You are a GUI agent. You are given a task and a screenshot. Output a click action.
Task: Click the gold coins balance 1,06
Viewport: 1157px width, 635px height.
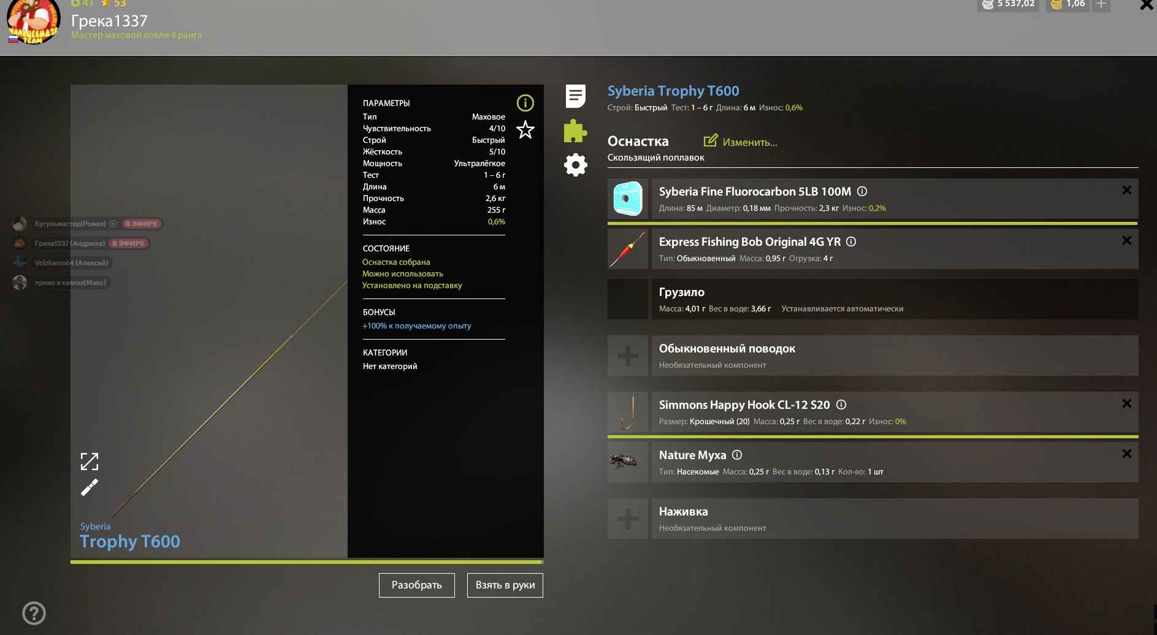pos(1068,4)
